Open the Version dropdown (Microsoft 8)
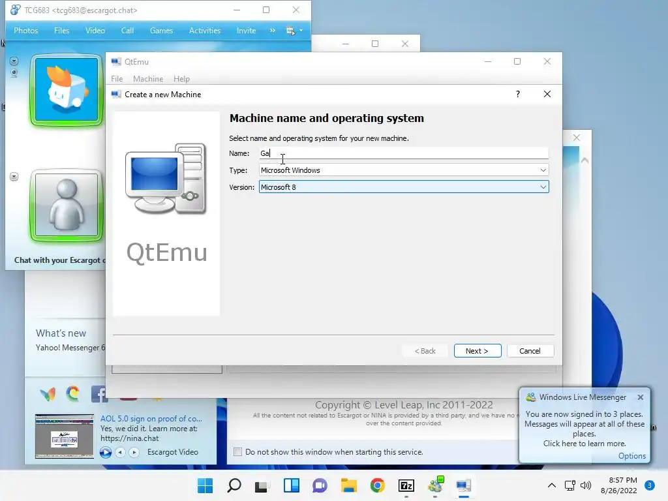668x501 pixels. (x=404, y=187)
